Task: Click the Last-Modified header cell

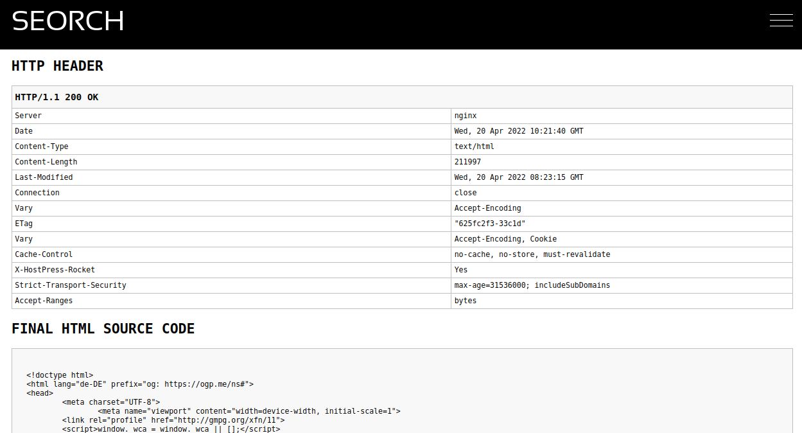Action: (x=232, y=178)
